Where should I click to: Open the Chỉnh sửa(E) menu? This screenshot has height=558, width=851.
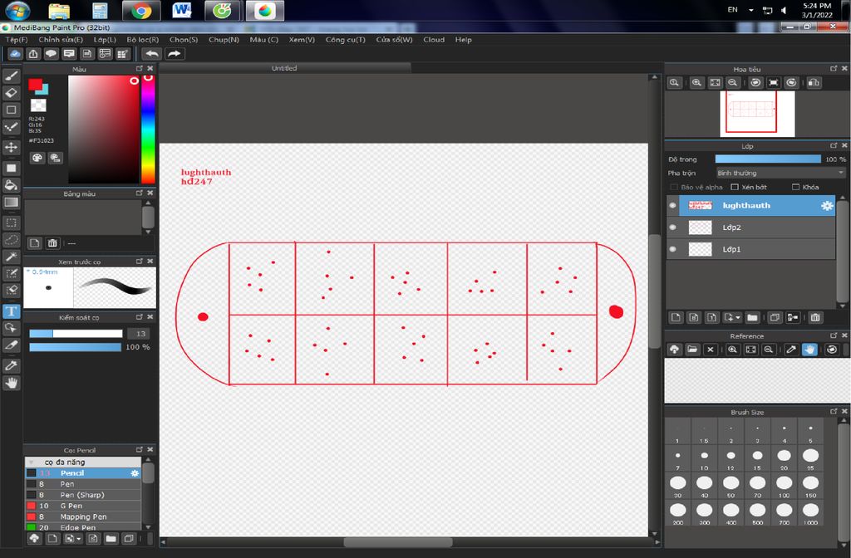coord(61,40)
